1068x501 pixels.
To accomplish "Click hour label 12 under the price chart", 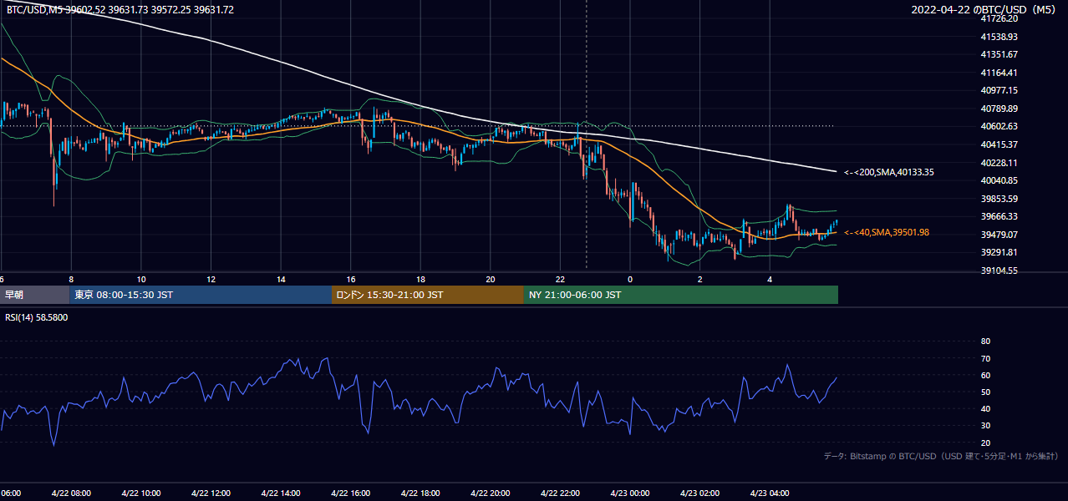I will [x=211, y=279].
